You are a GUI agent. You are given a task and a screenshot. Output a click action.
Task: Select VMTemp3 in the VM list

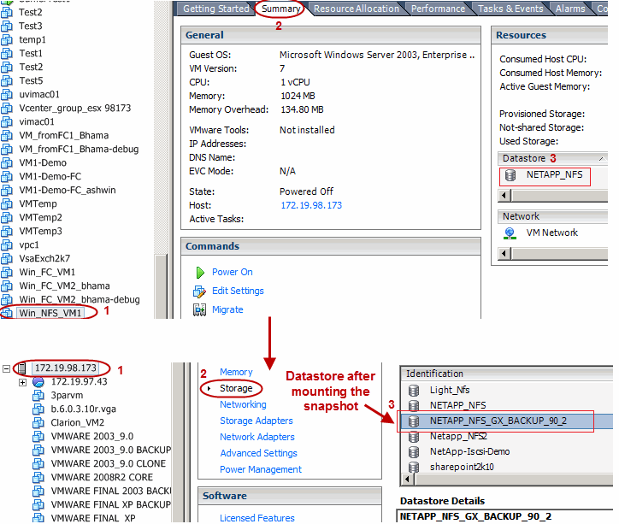pos(40,231)
